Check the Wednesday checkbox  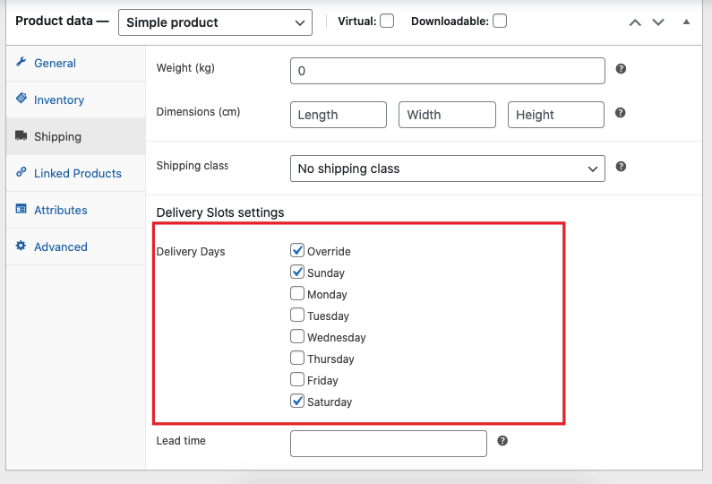297,336
